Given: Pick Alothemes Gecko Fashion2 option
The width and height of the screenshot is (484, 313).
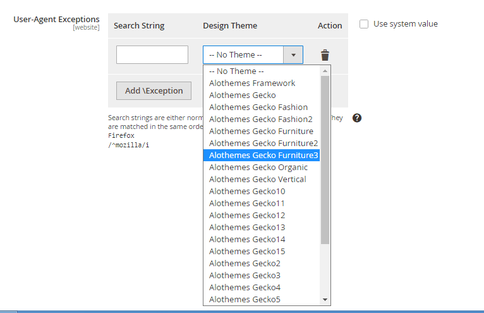Looking at the screenshot, I should coord(261,120).
